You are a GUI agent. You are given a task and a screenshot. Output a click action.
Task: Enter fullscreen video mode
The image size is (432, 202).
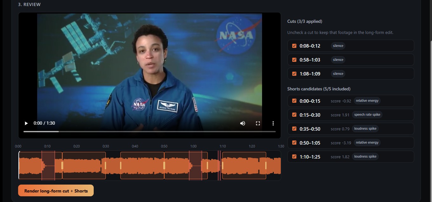[258, 123]
